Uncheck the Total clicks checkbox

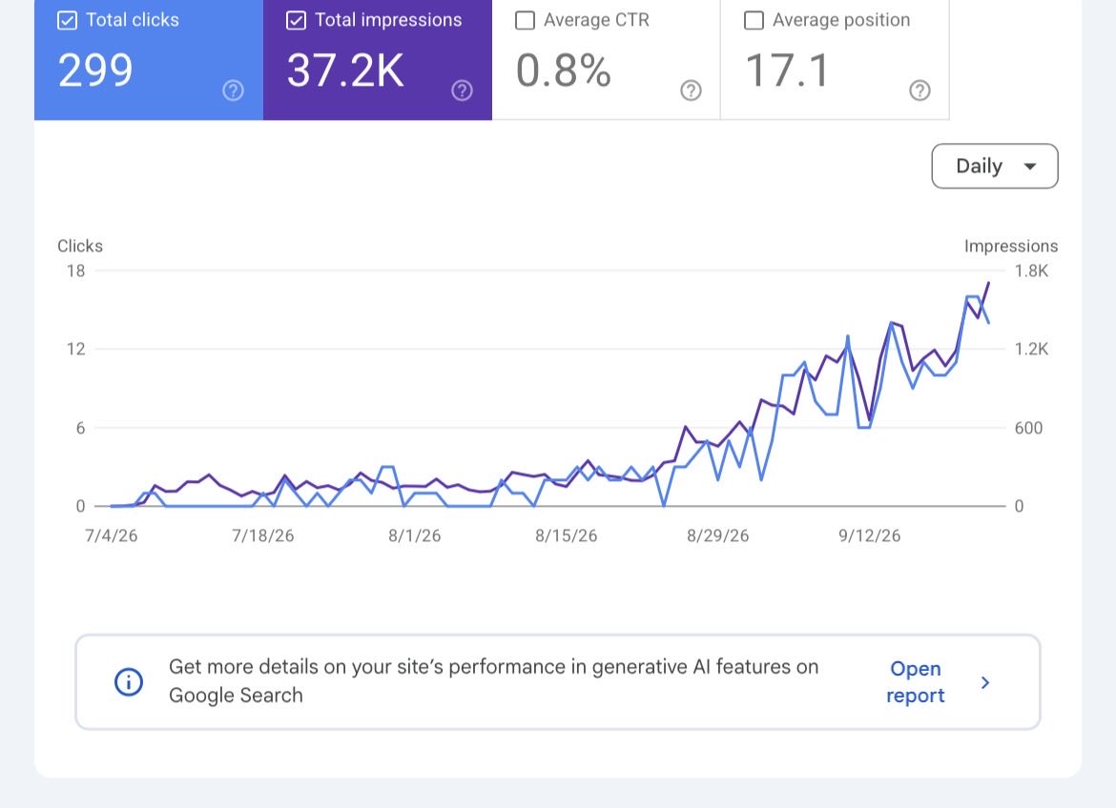(x=67, y=21)
